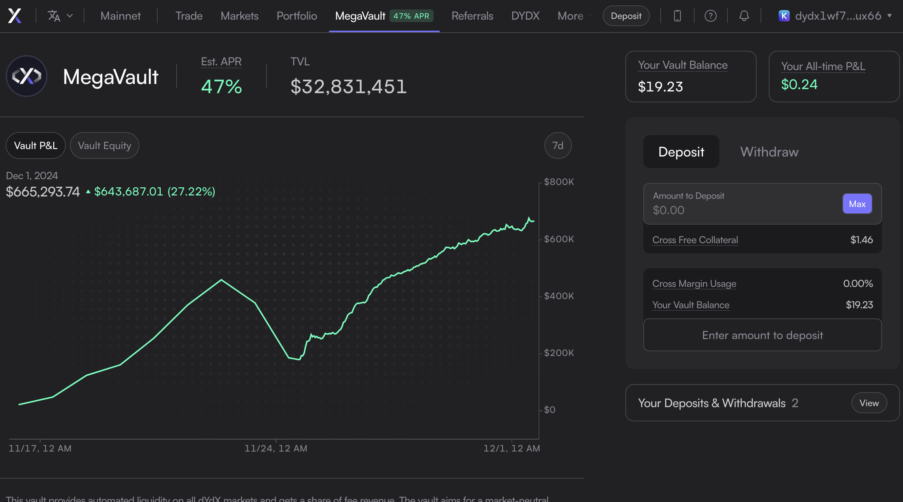Select the Withdraw tab
The width and height of the screenshot is (903, 502).
tap(769, 152)
